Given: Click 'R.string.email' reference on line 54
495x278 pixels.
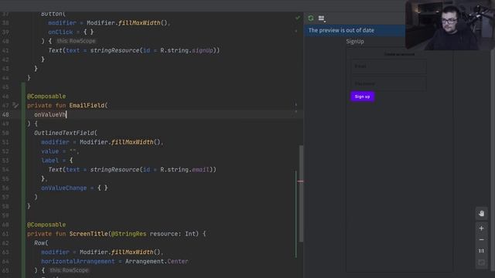Looking at the screenshot, I should click(185, 170).
